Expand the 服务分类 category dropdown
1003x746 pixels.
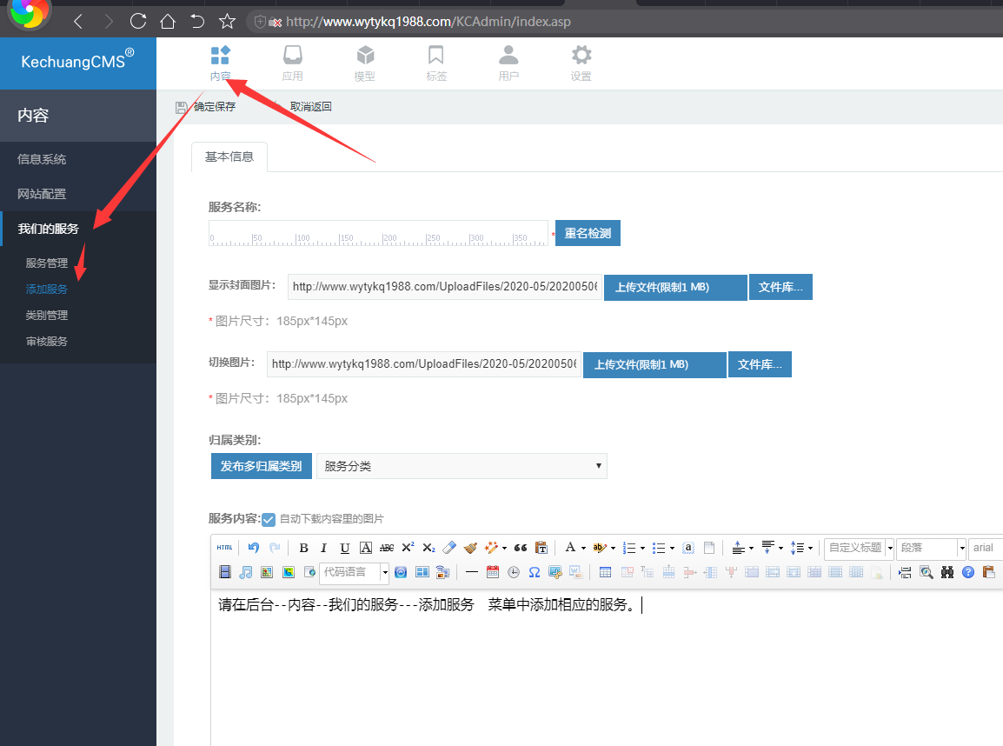[x=462, y=466]
